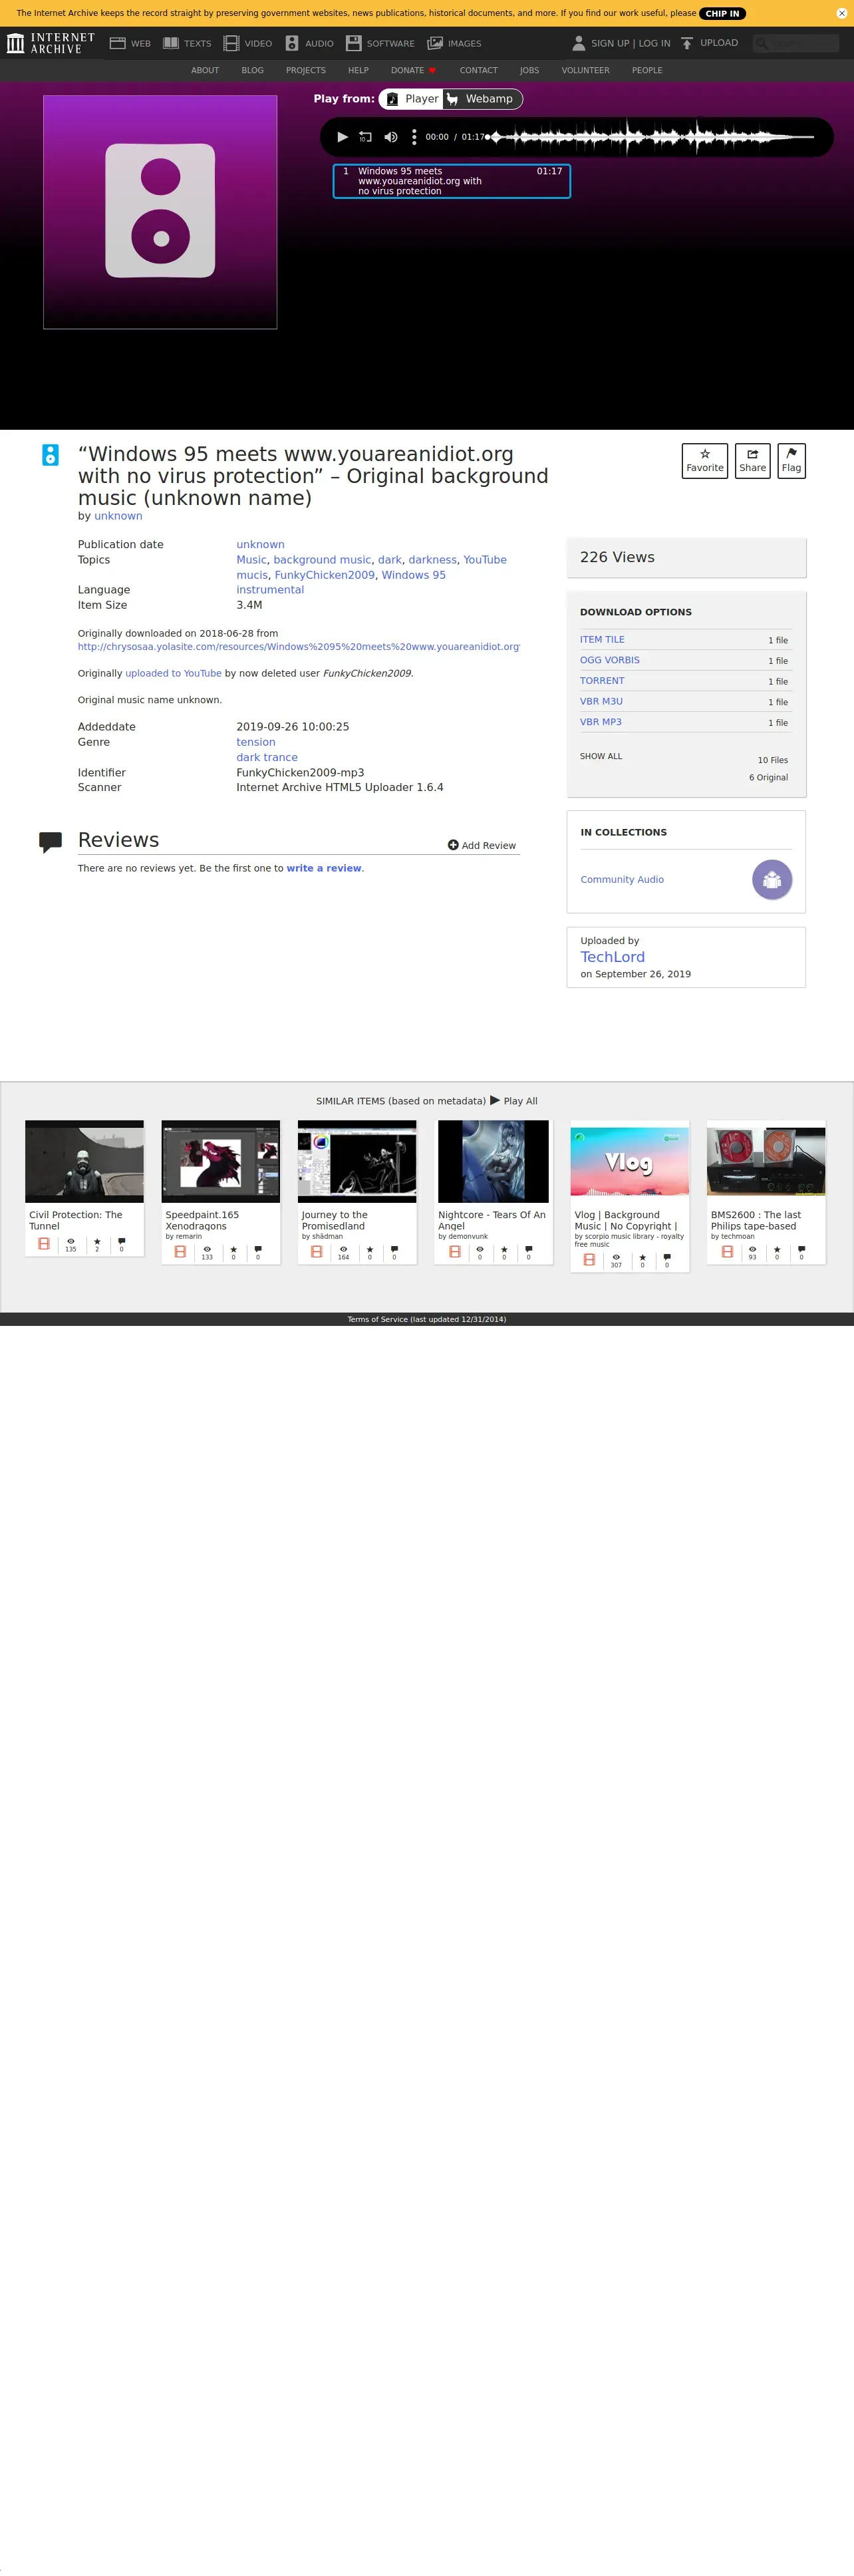854x2576 pixels.
Task: Select the built-in Player option
Action: (x=412, y=99)
